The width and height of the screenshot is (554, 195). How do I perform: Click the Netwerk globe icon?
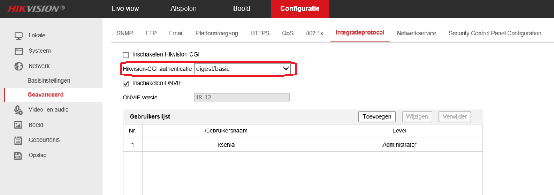[19, 66]
